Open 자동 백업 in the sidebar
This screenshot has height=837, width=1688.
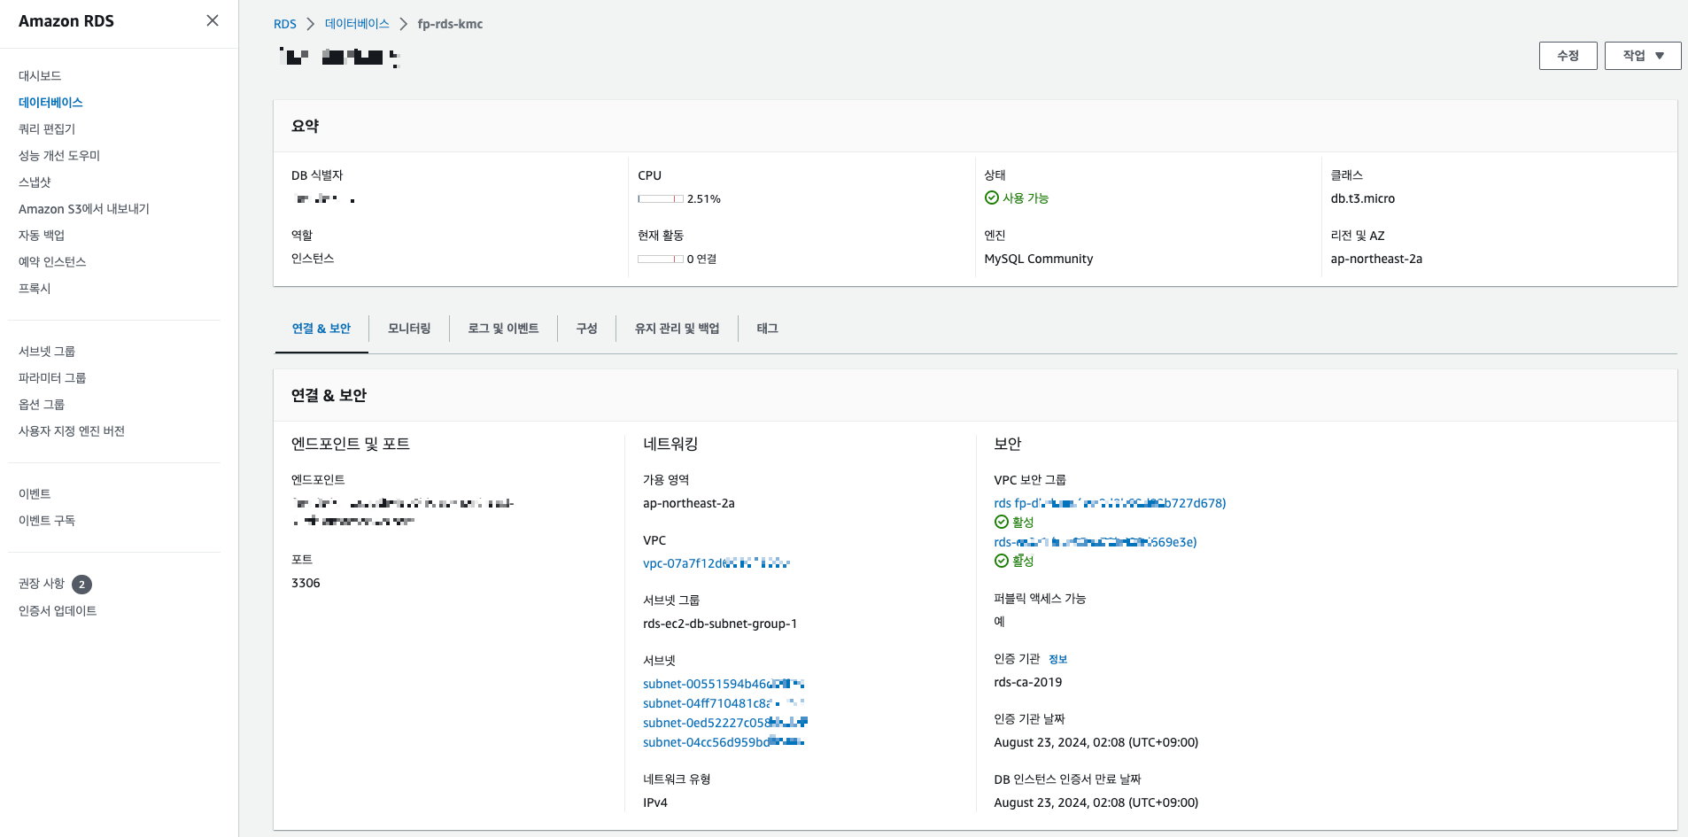[x=42, y=236]
